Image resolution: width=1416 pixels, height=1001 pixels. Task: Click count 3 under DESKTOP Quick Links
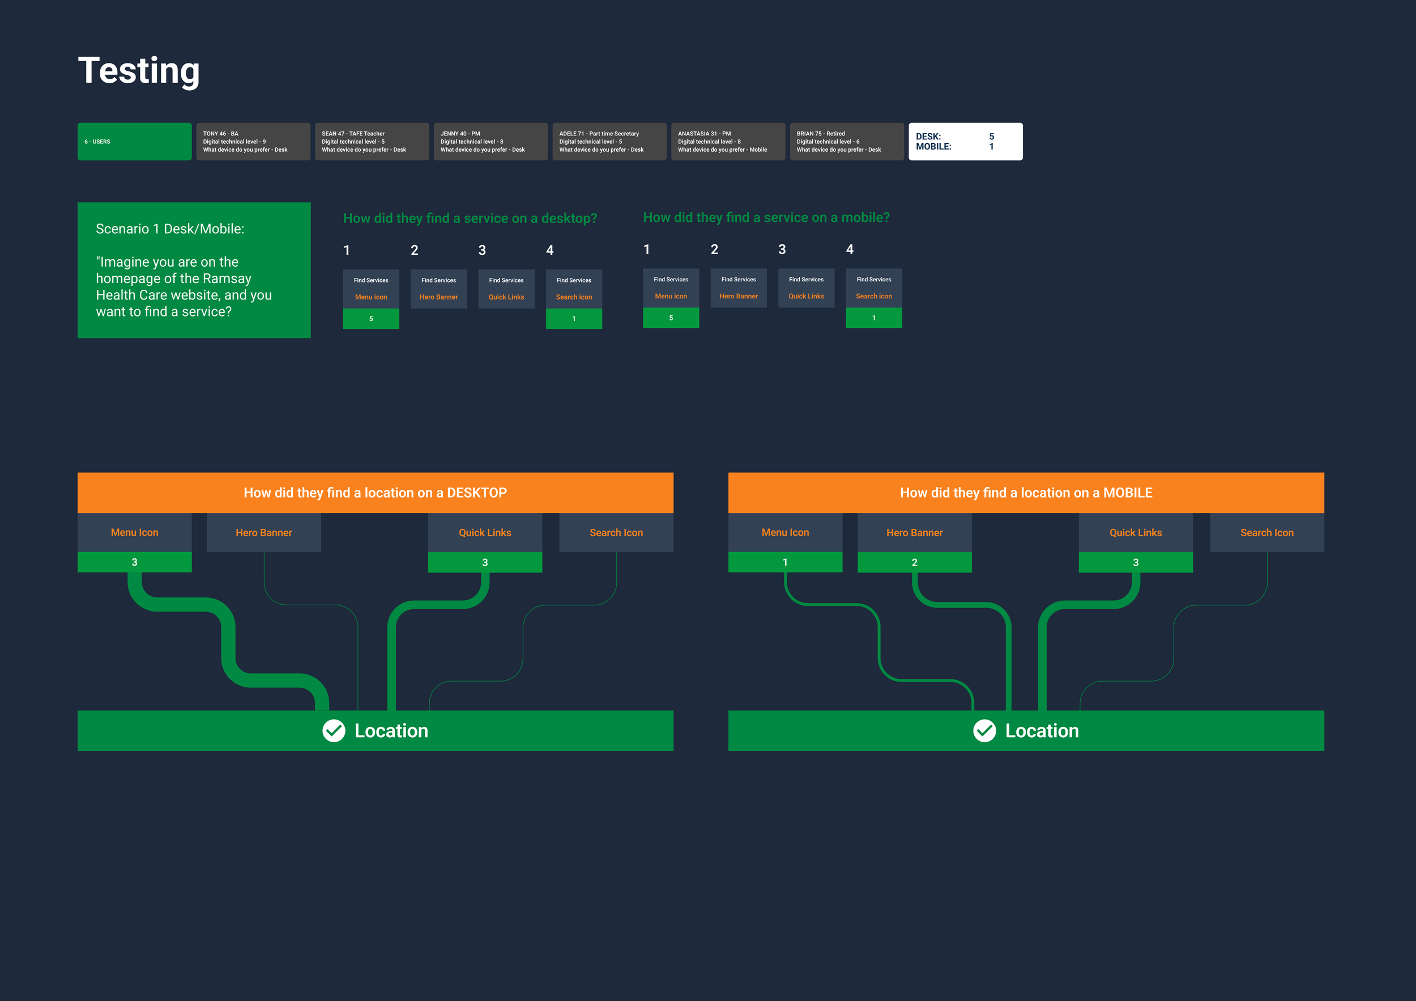click(485, 562)
